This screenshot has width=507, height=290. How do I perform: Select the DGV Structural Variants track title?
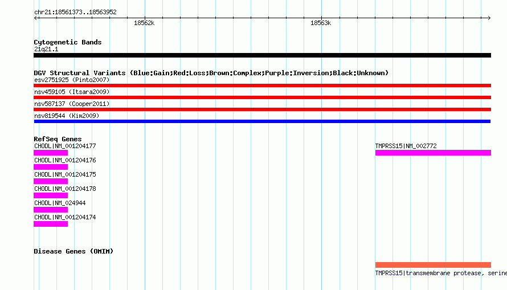point(211,73)
